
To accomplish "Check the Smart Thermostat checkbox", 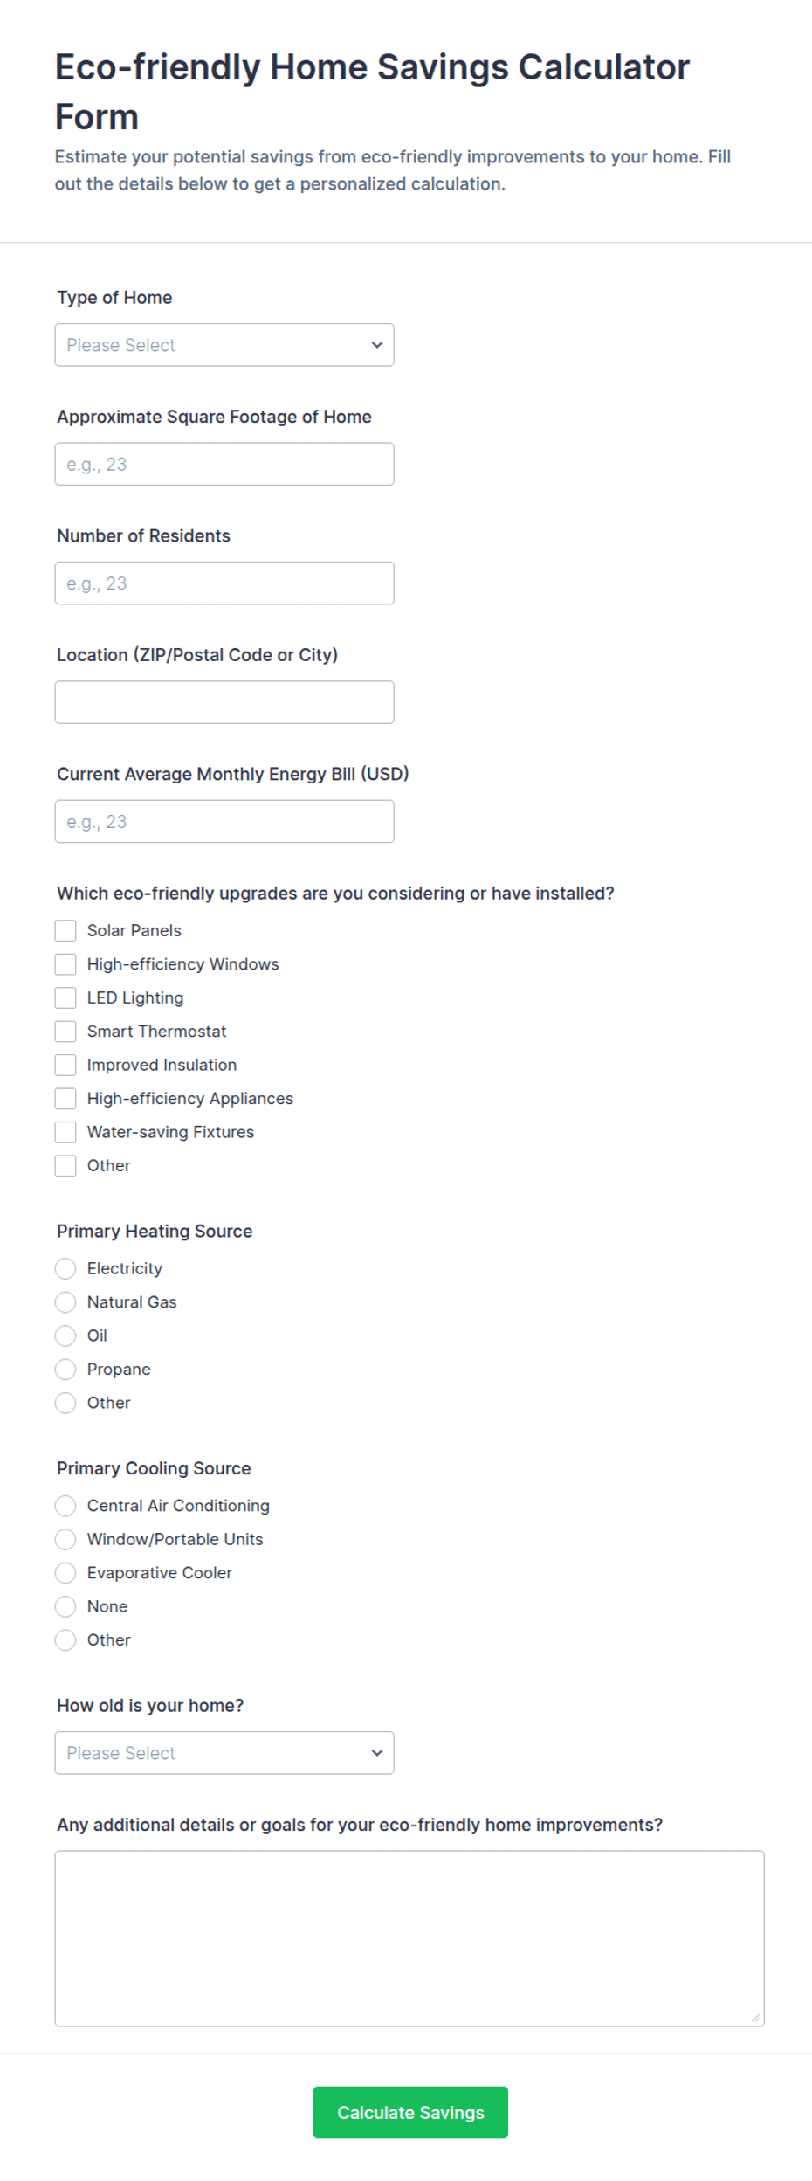I will (x=65, y=1032).
